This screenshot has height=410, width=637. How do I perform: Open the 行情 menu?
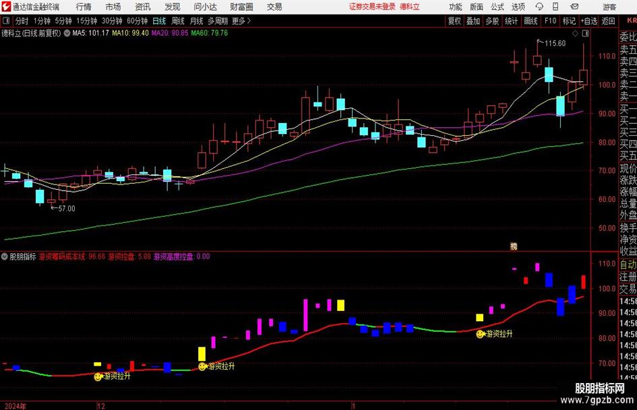[x=84, y=7]
